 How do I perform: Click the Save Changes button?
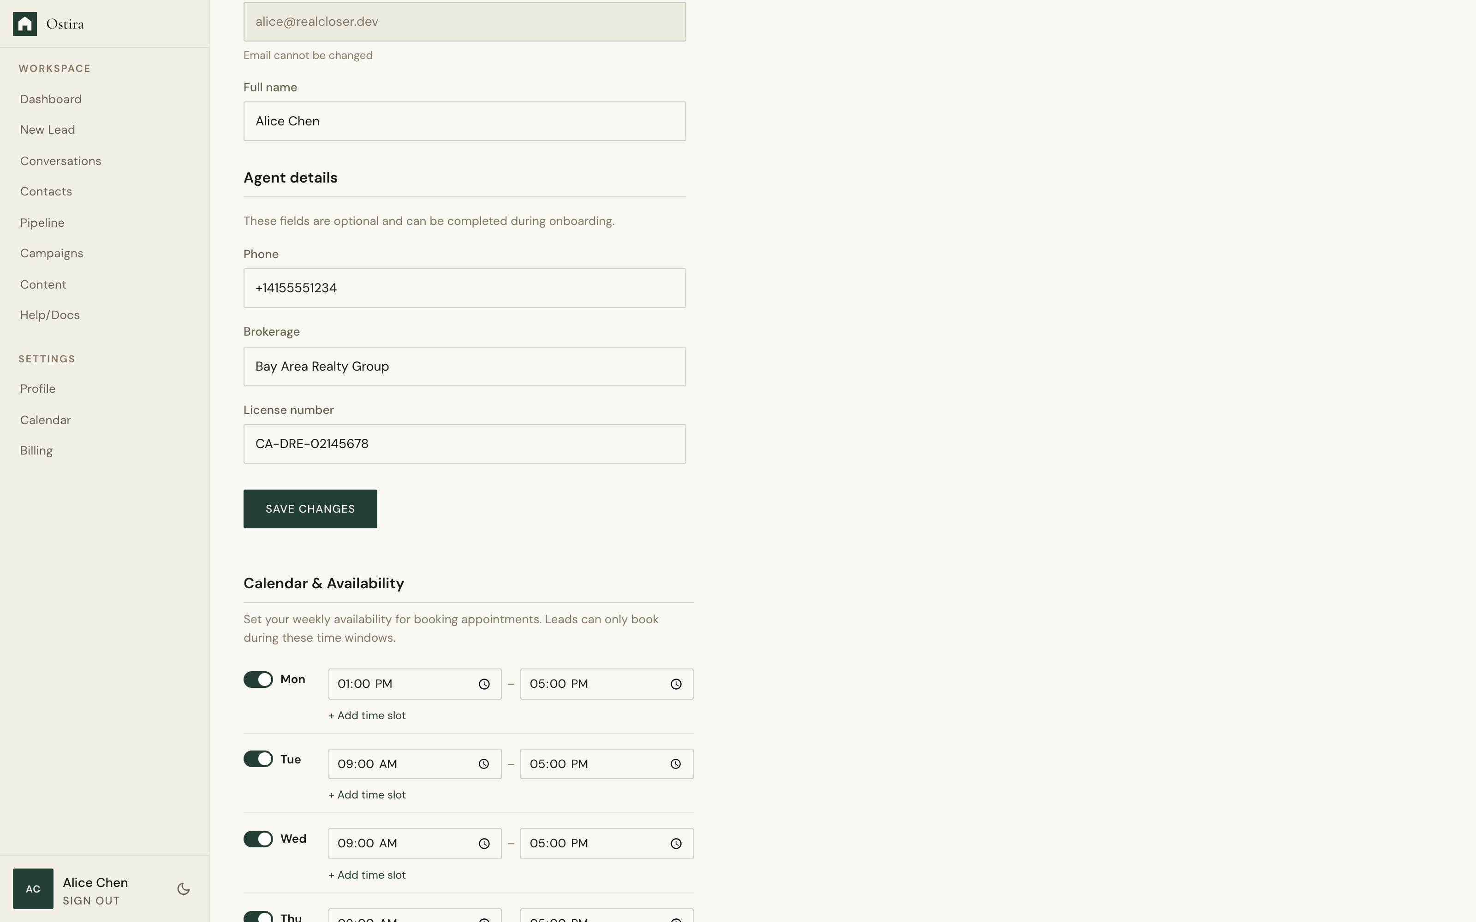310,508
